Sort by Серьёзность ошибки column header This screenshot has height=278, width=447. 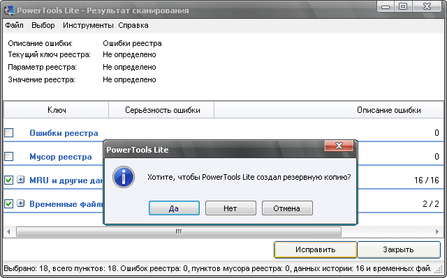(161, 109)
